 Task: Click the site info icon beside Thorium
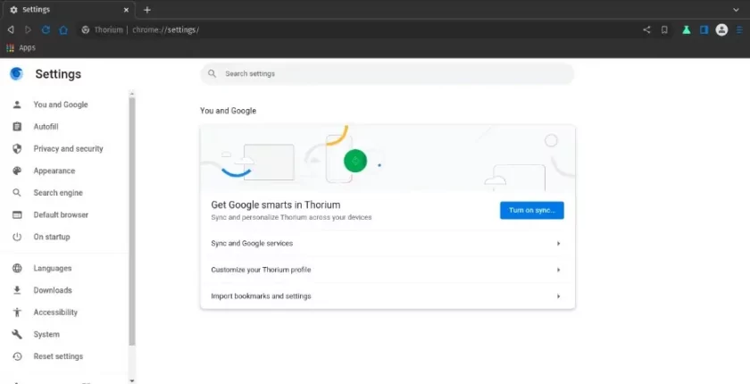[86, 29]
